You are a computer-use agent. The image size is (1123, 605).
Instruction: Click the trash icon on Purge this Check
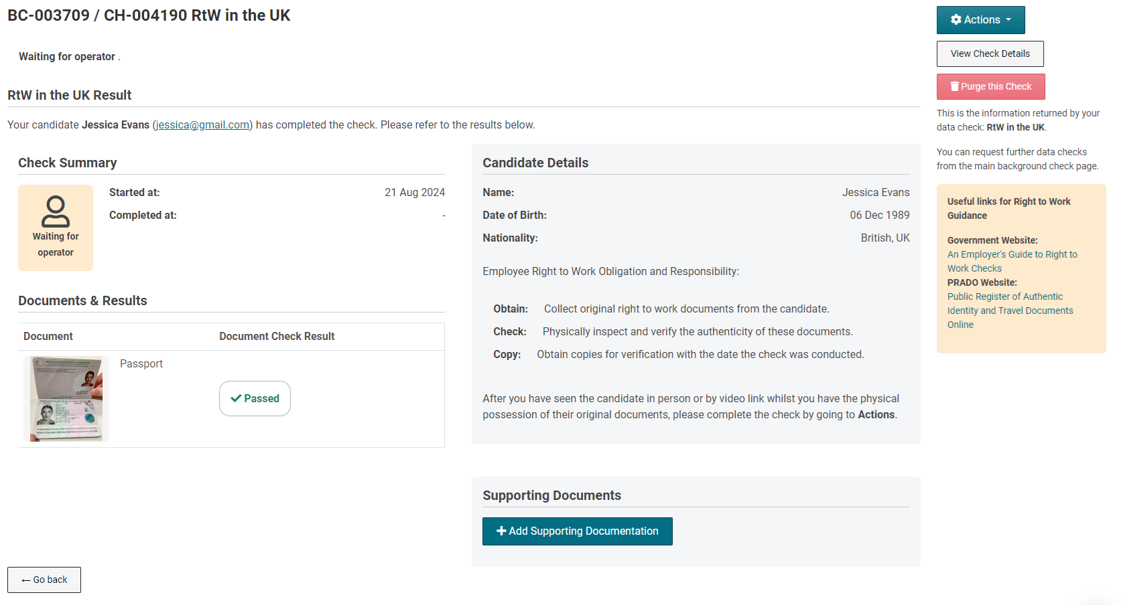955,86
